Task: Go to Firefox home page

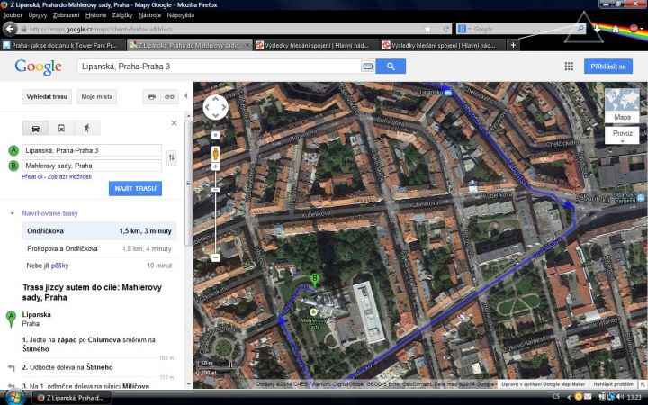Action: tap(616, 29)
